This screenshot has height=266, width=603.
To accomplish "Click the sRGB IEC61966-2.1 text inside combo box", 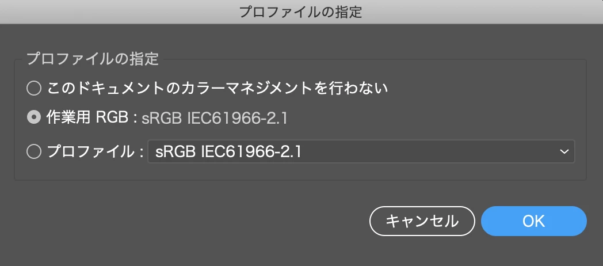I will tap(228, 151).
